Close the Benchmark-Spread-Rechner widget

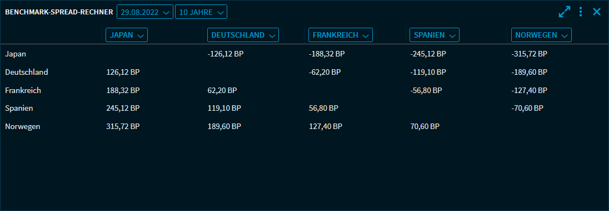click(597, 12)
